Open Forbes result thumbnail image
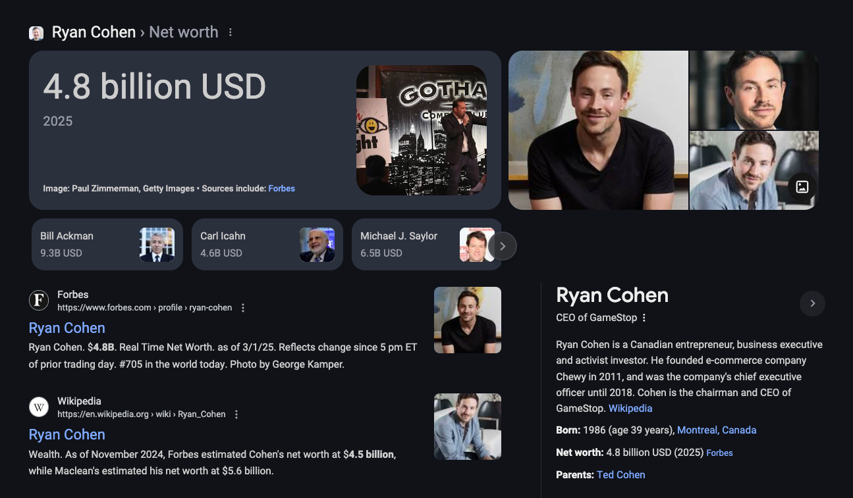 point(468,320)
